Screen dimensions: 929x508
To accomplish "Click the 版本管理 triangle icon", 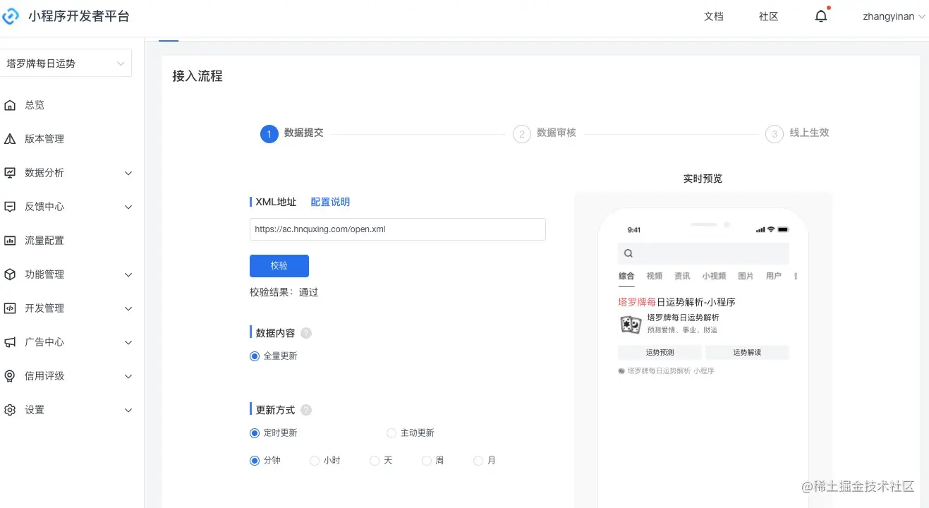I will (10, 139).
